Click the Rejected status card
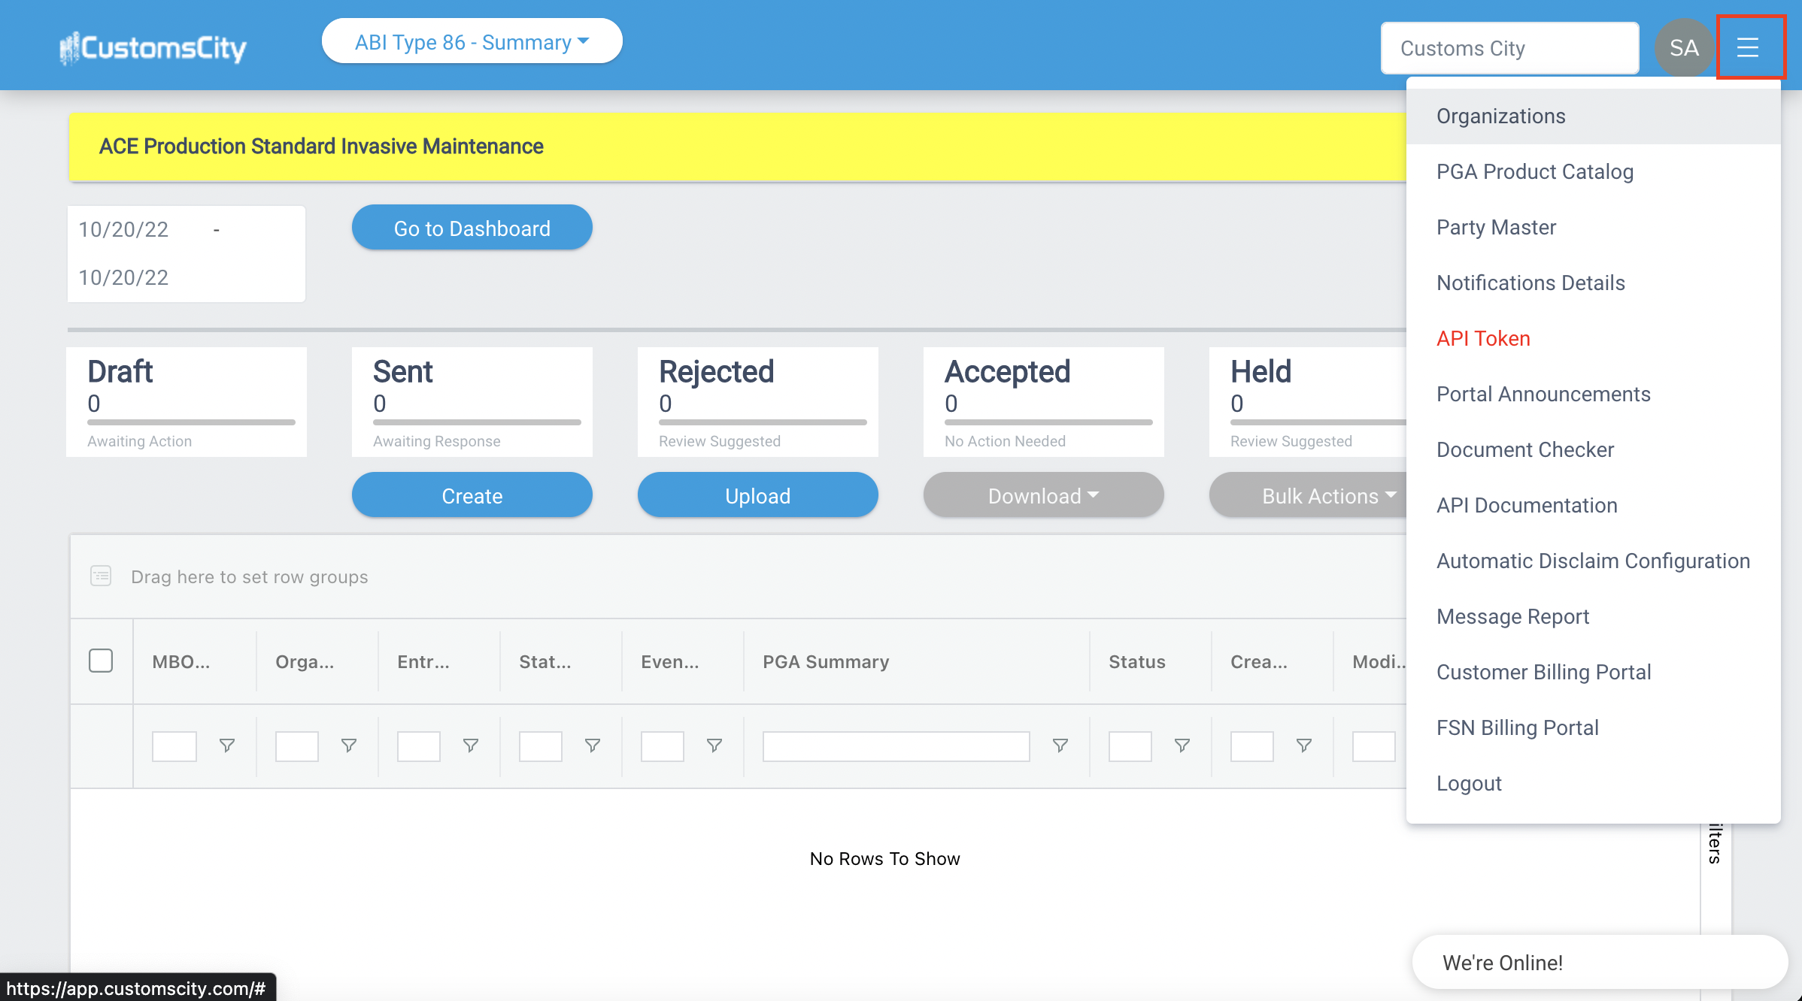Viewport: 1802px width, 1001px height. point(758,402)
